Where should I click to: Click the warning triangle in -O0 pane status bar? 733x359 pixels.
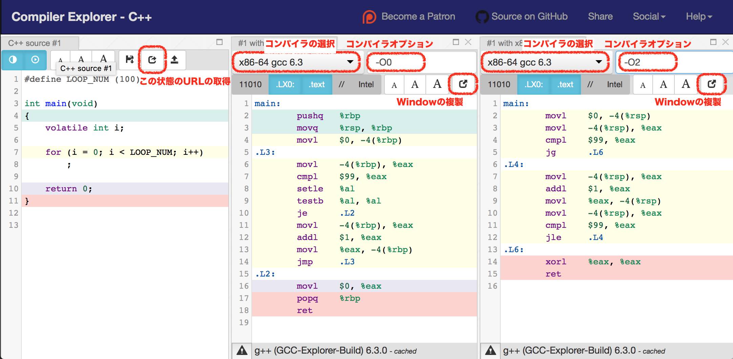(x=242, y=351)
